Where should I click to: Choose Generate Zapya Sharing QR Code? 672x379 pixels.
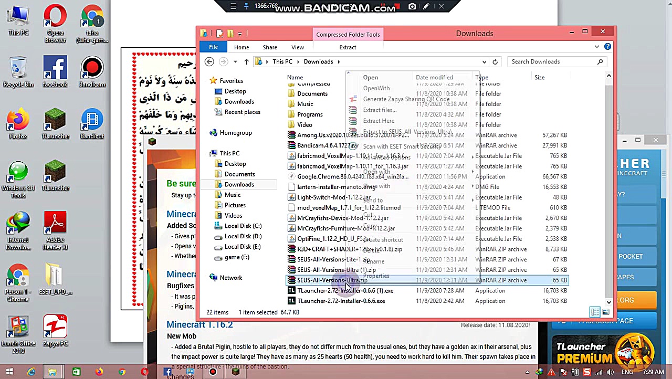point(406,99)
